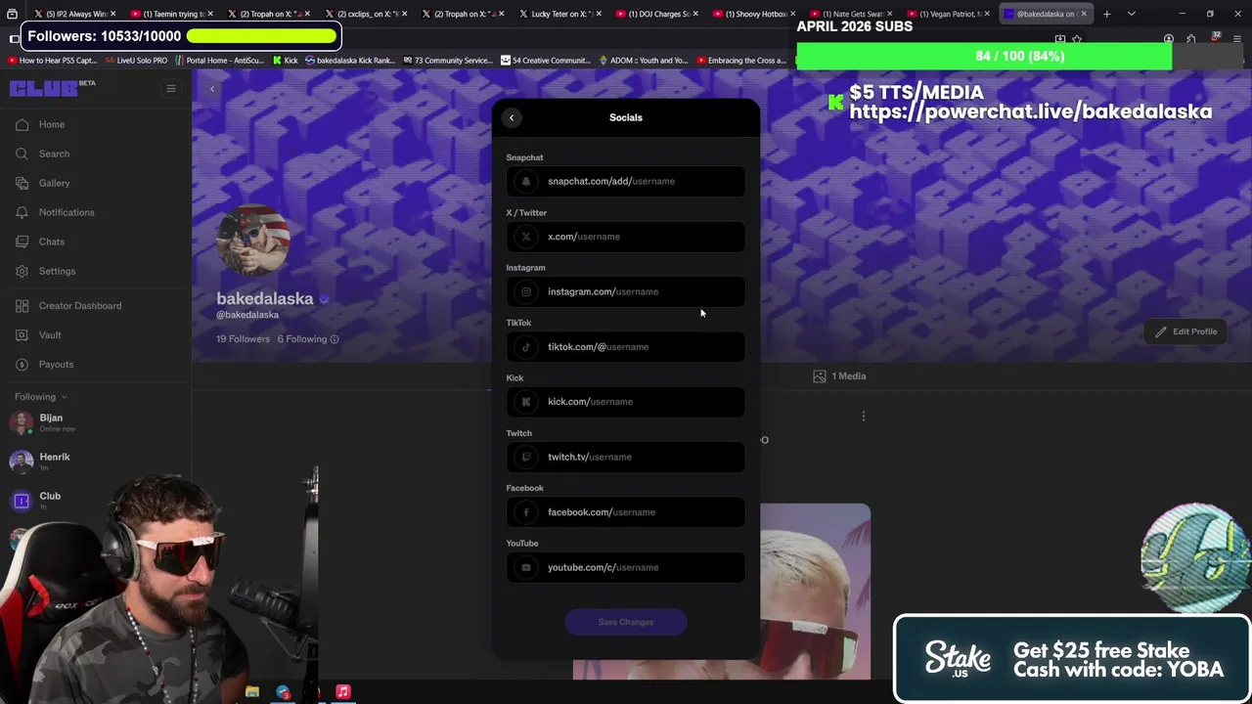The image size is (1252, 704).
Task: Toggle the sidebar hamburger menu
Action: point(171,89)
